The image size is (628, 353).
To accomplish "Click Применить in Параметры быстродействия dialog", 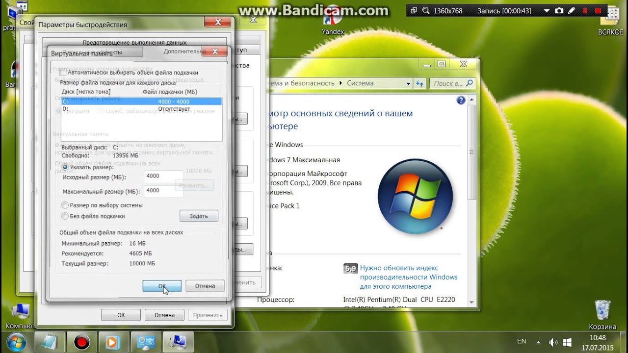I will click(208, 315).
